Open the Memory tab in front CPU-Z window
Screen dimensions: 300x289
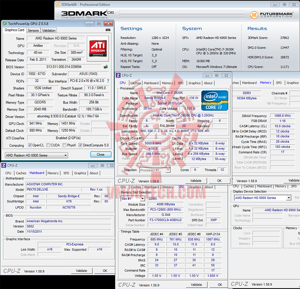point(167,83)
